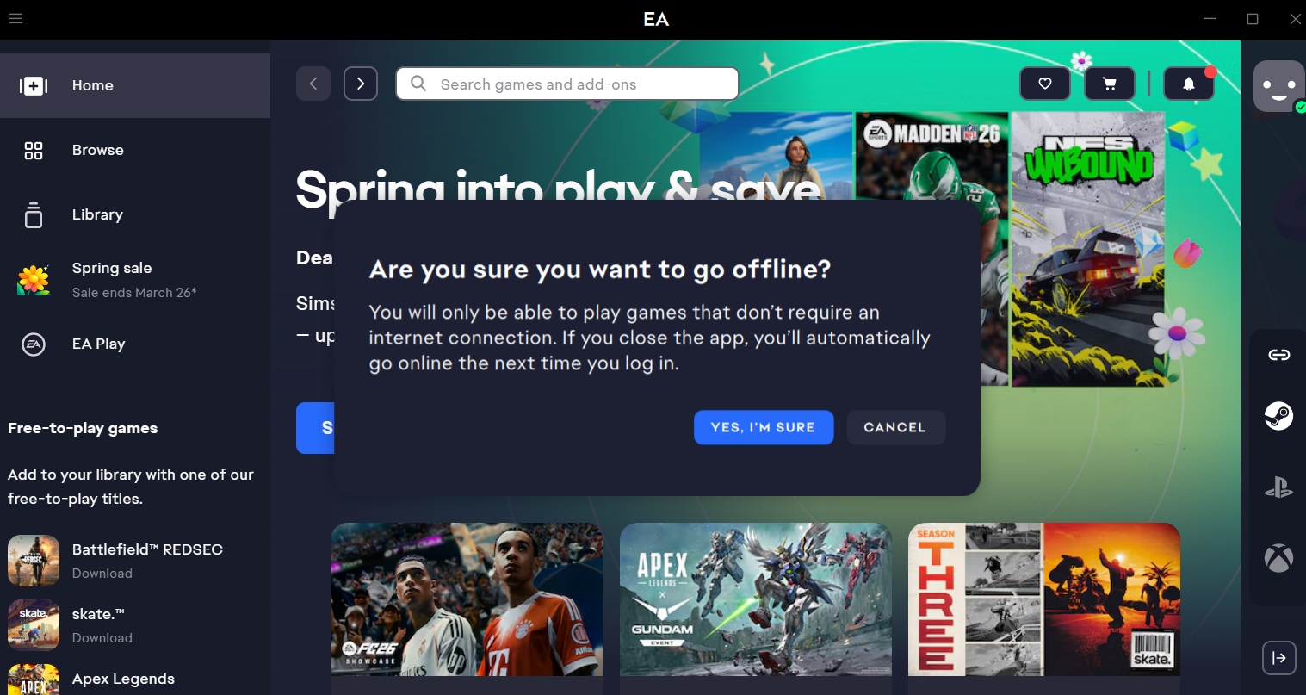Image resolution: width=1306 pixels, height=695 pixels.
Task: Cancel the go offline dialog
Action: (x=895, y=427)
